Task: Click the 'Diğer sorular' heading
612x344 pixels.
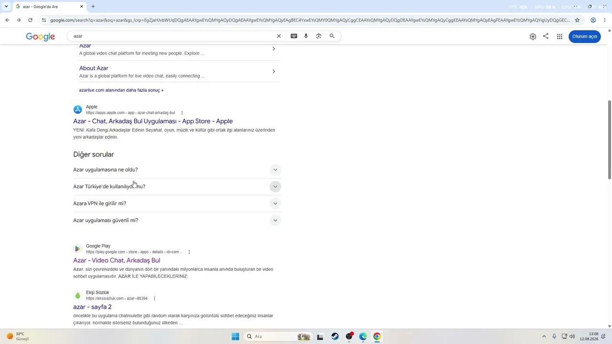Action: coord(94,154)
